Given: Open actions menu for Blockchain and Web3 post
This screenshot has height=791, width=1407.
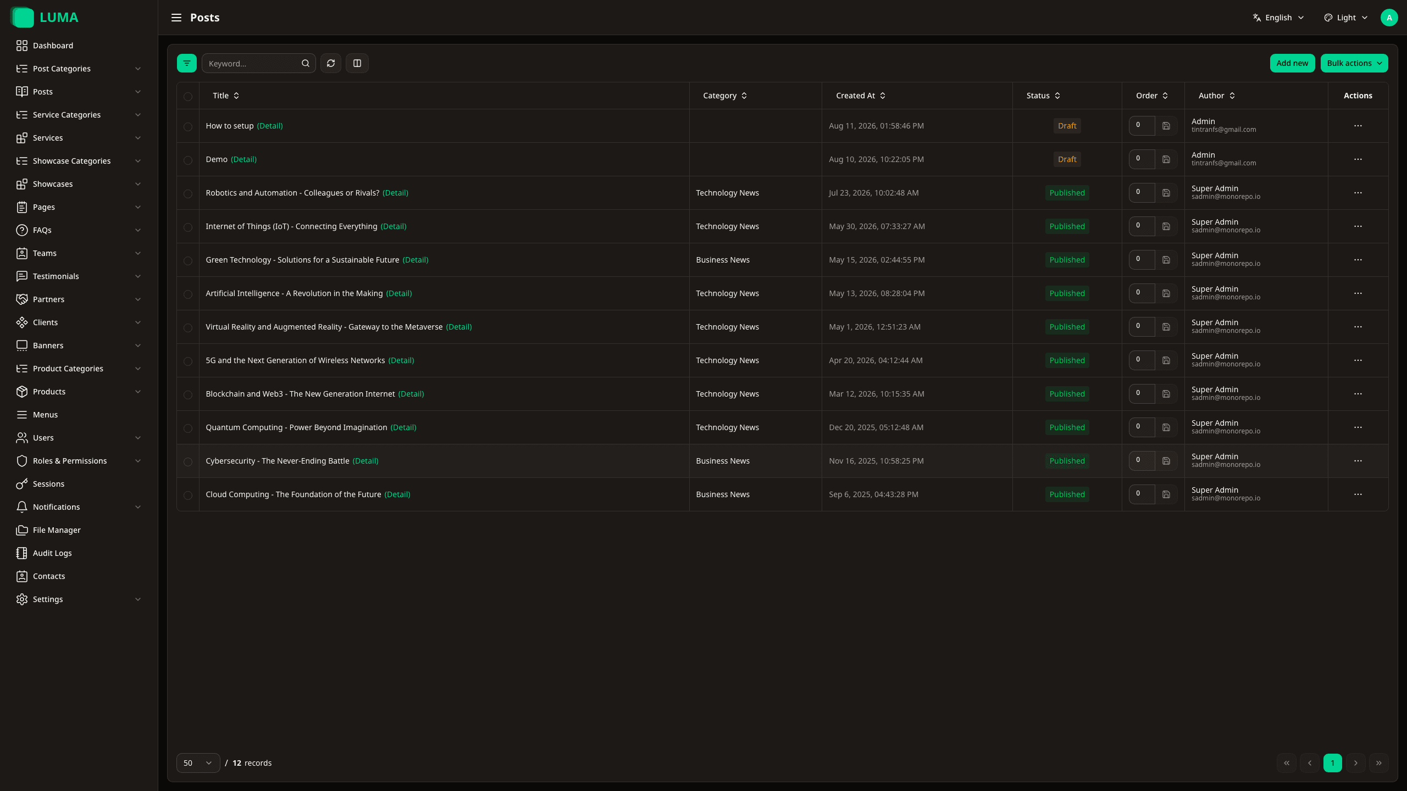Looking at the screenshot, I should click(x=1358, y=394).
